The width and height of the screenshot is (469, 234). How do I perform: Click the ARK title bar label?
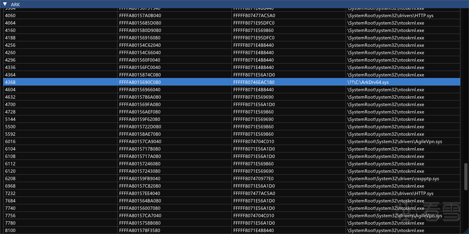(15, 4)
